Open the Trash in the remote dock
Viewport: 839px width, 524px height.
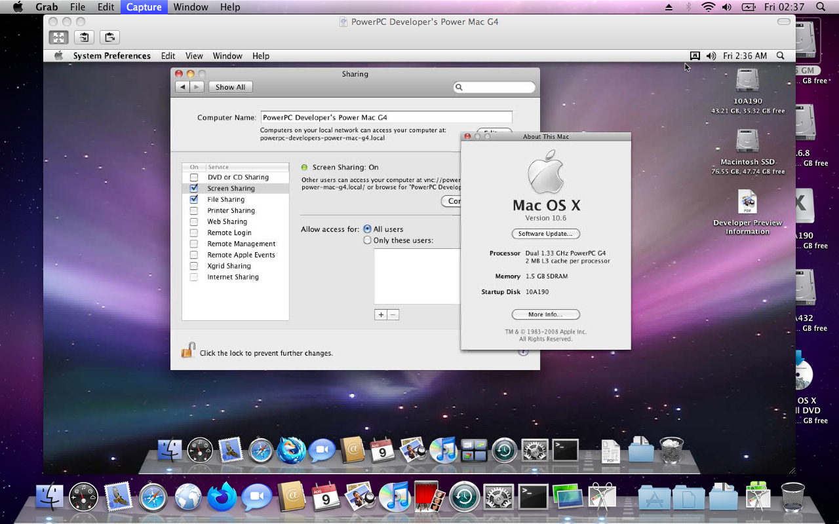click(671, 451)
